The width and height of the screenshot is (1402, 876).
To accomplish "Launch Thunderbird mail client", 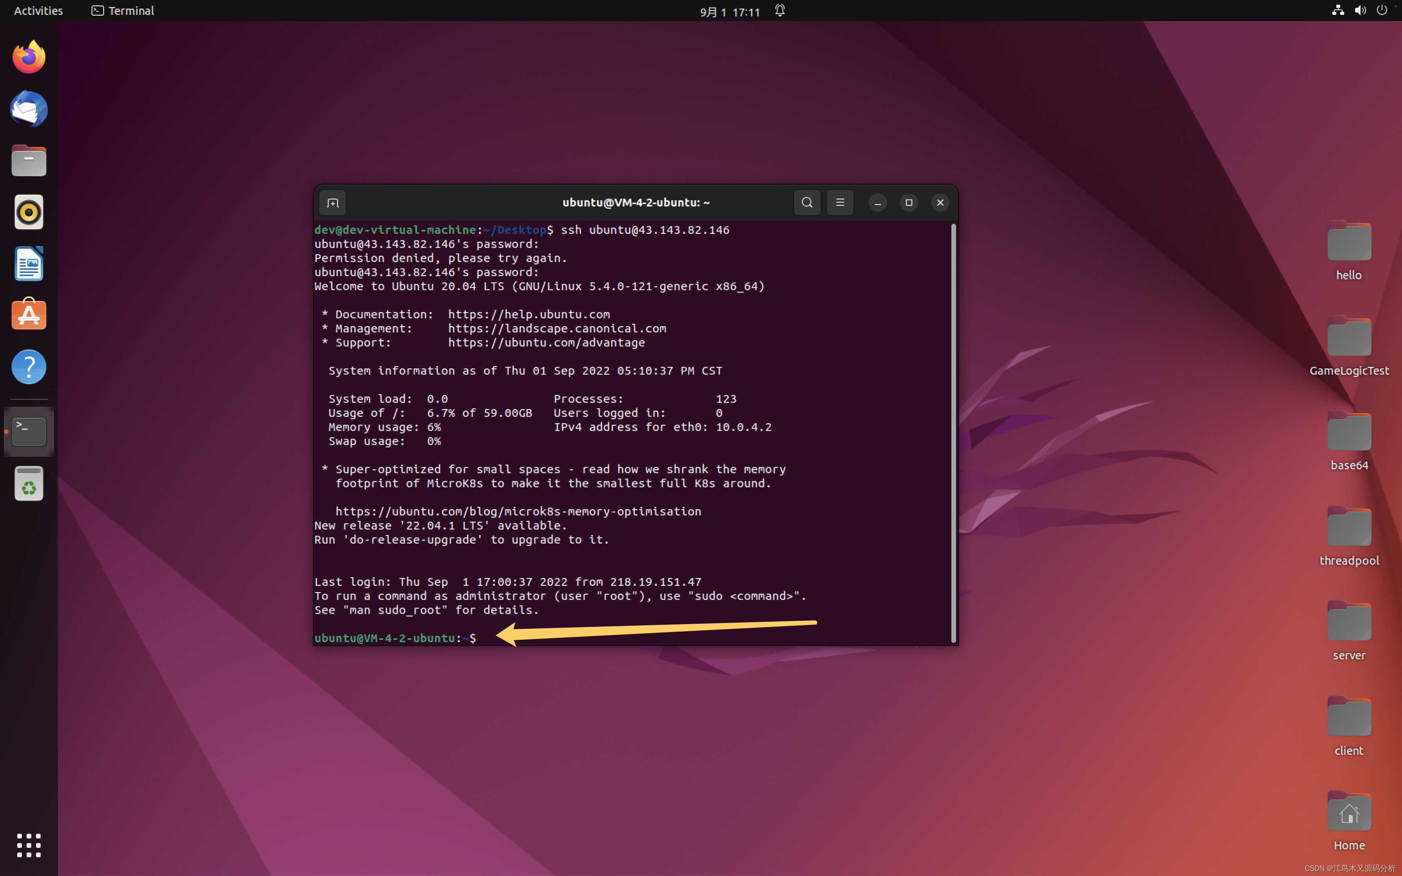I will [x=29, y=109].
